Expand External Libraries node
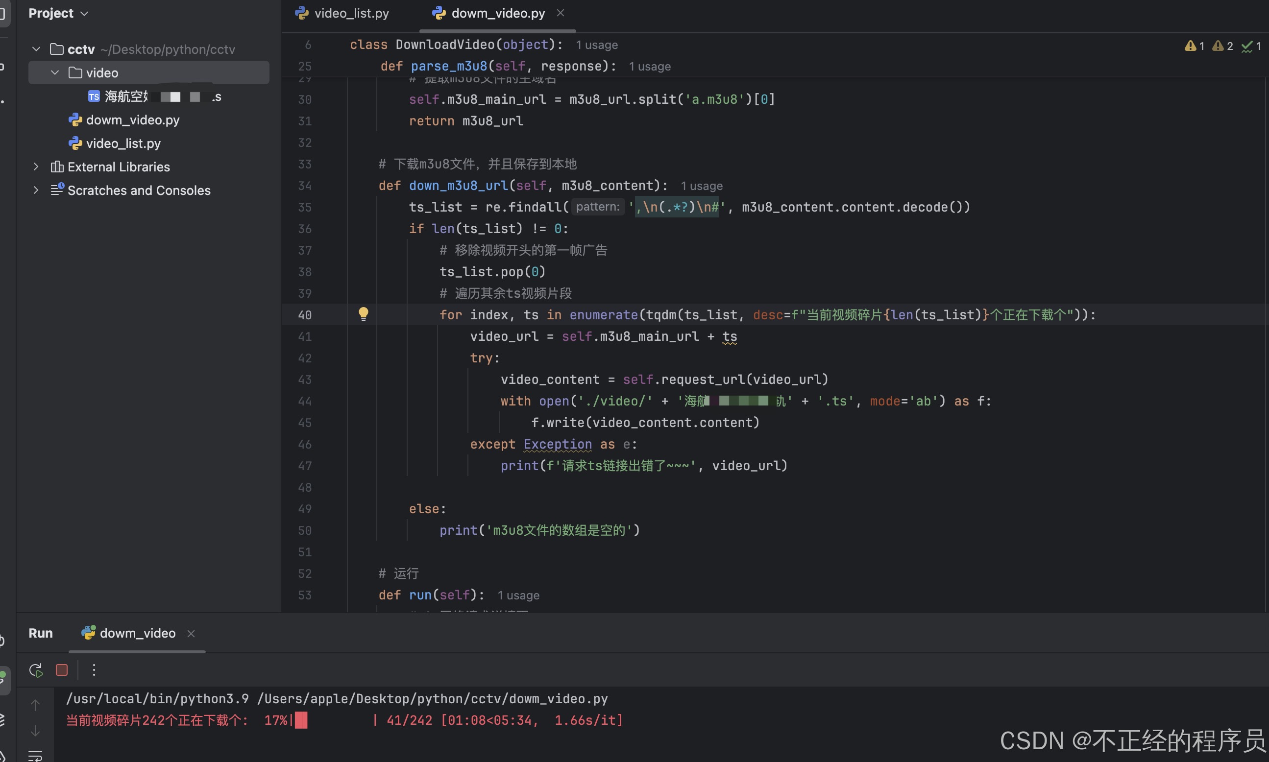 pos(36,167)
